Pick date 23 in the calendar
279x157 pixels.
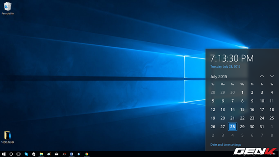pos(252,118)
